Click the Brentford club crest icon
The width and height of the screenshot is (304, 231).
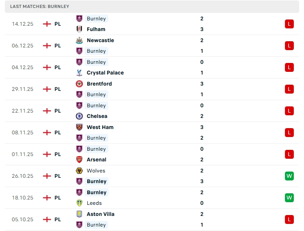coord(79,84)
